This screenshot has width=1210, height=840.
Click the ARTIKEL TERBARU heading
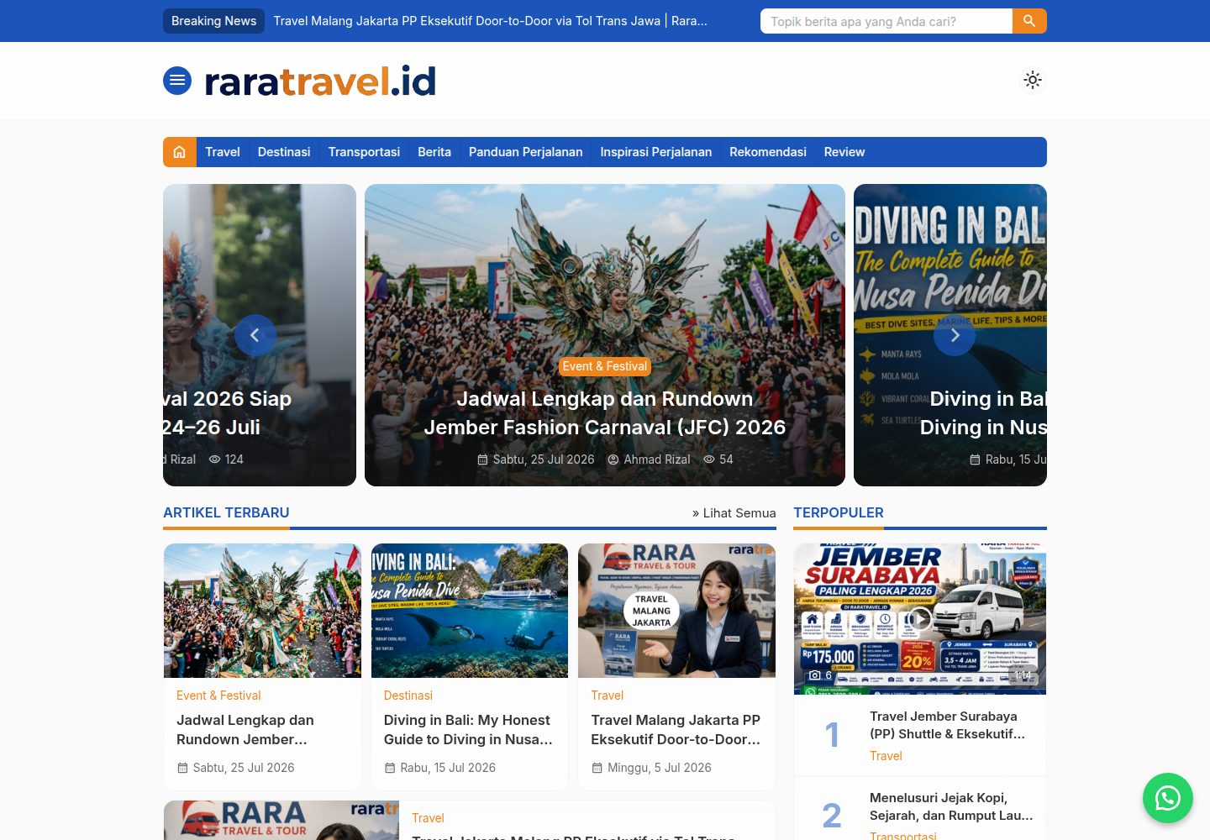[226, 512]
